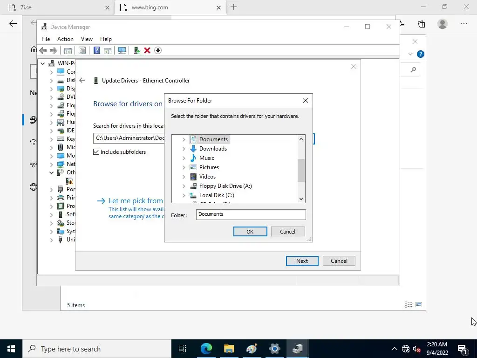The height and width of the screenshot is (358, 477).
Task: Open the View menu
Action: (x=87, y=39)
